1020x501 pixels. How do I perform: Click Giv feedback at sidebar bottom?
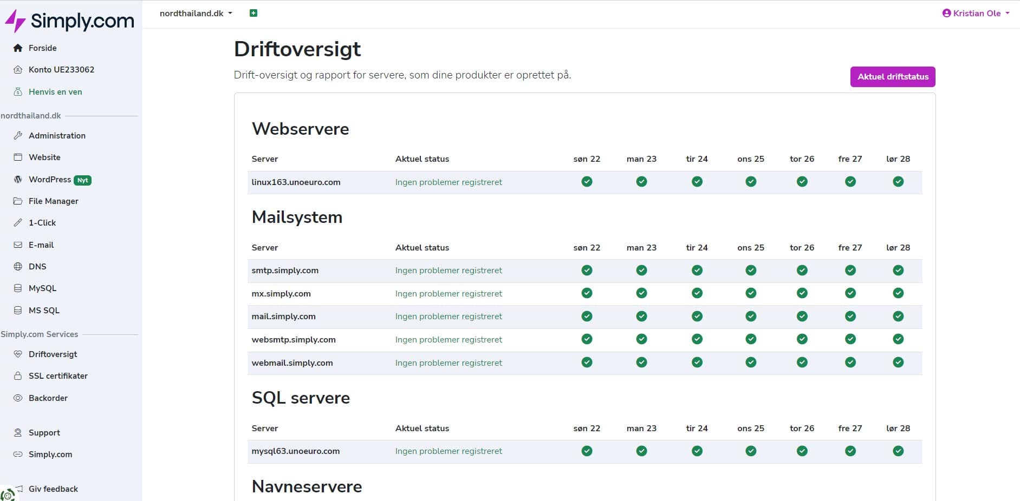click(53, 489)
